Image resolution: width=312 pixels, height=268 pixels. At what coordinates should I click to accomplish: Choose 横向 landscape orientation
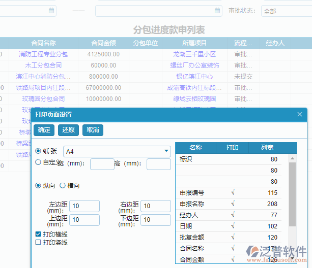(63, 185)
